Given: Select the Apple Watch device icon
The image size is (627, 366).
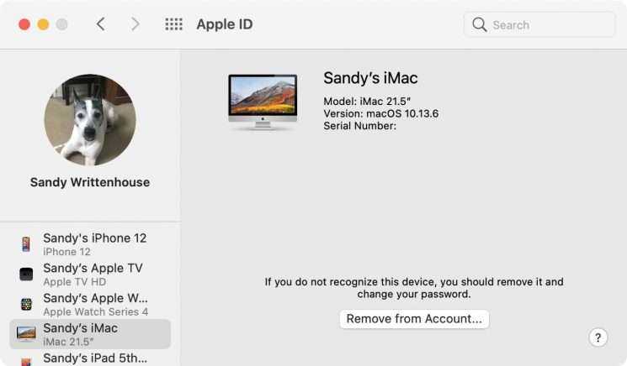Looking at the screenshot, I should pos(26,304).
